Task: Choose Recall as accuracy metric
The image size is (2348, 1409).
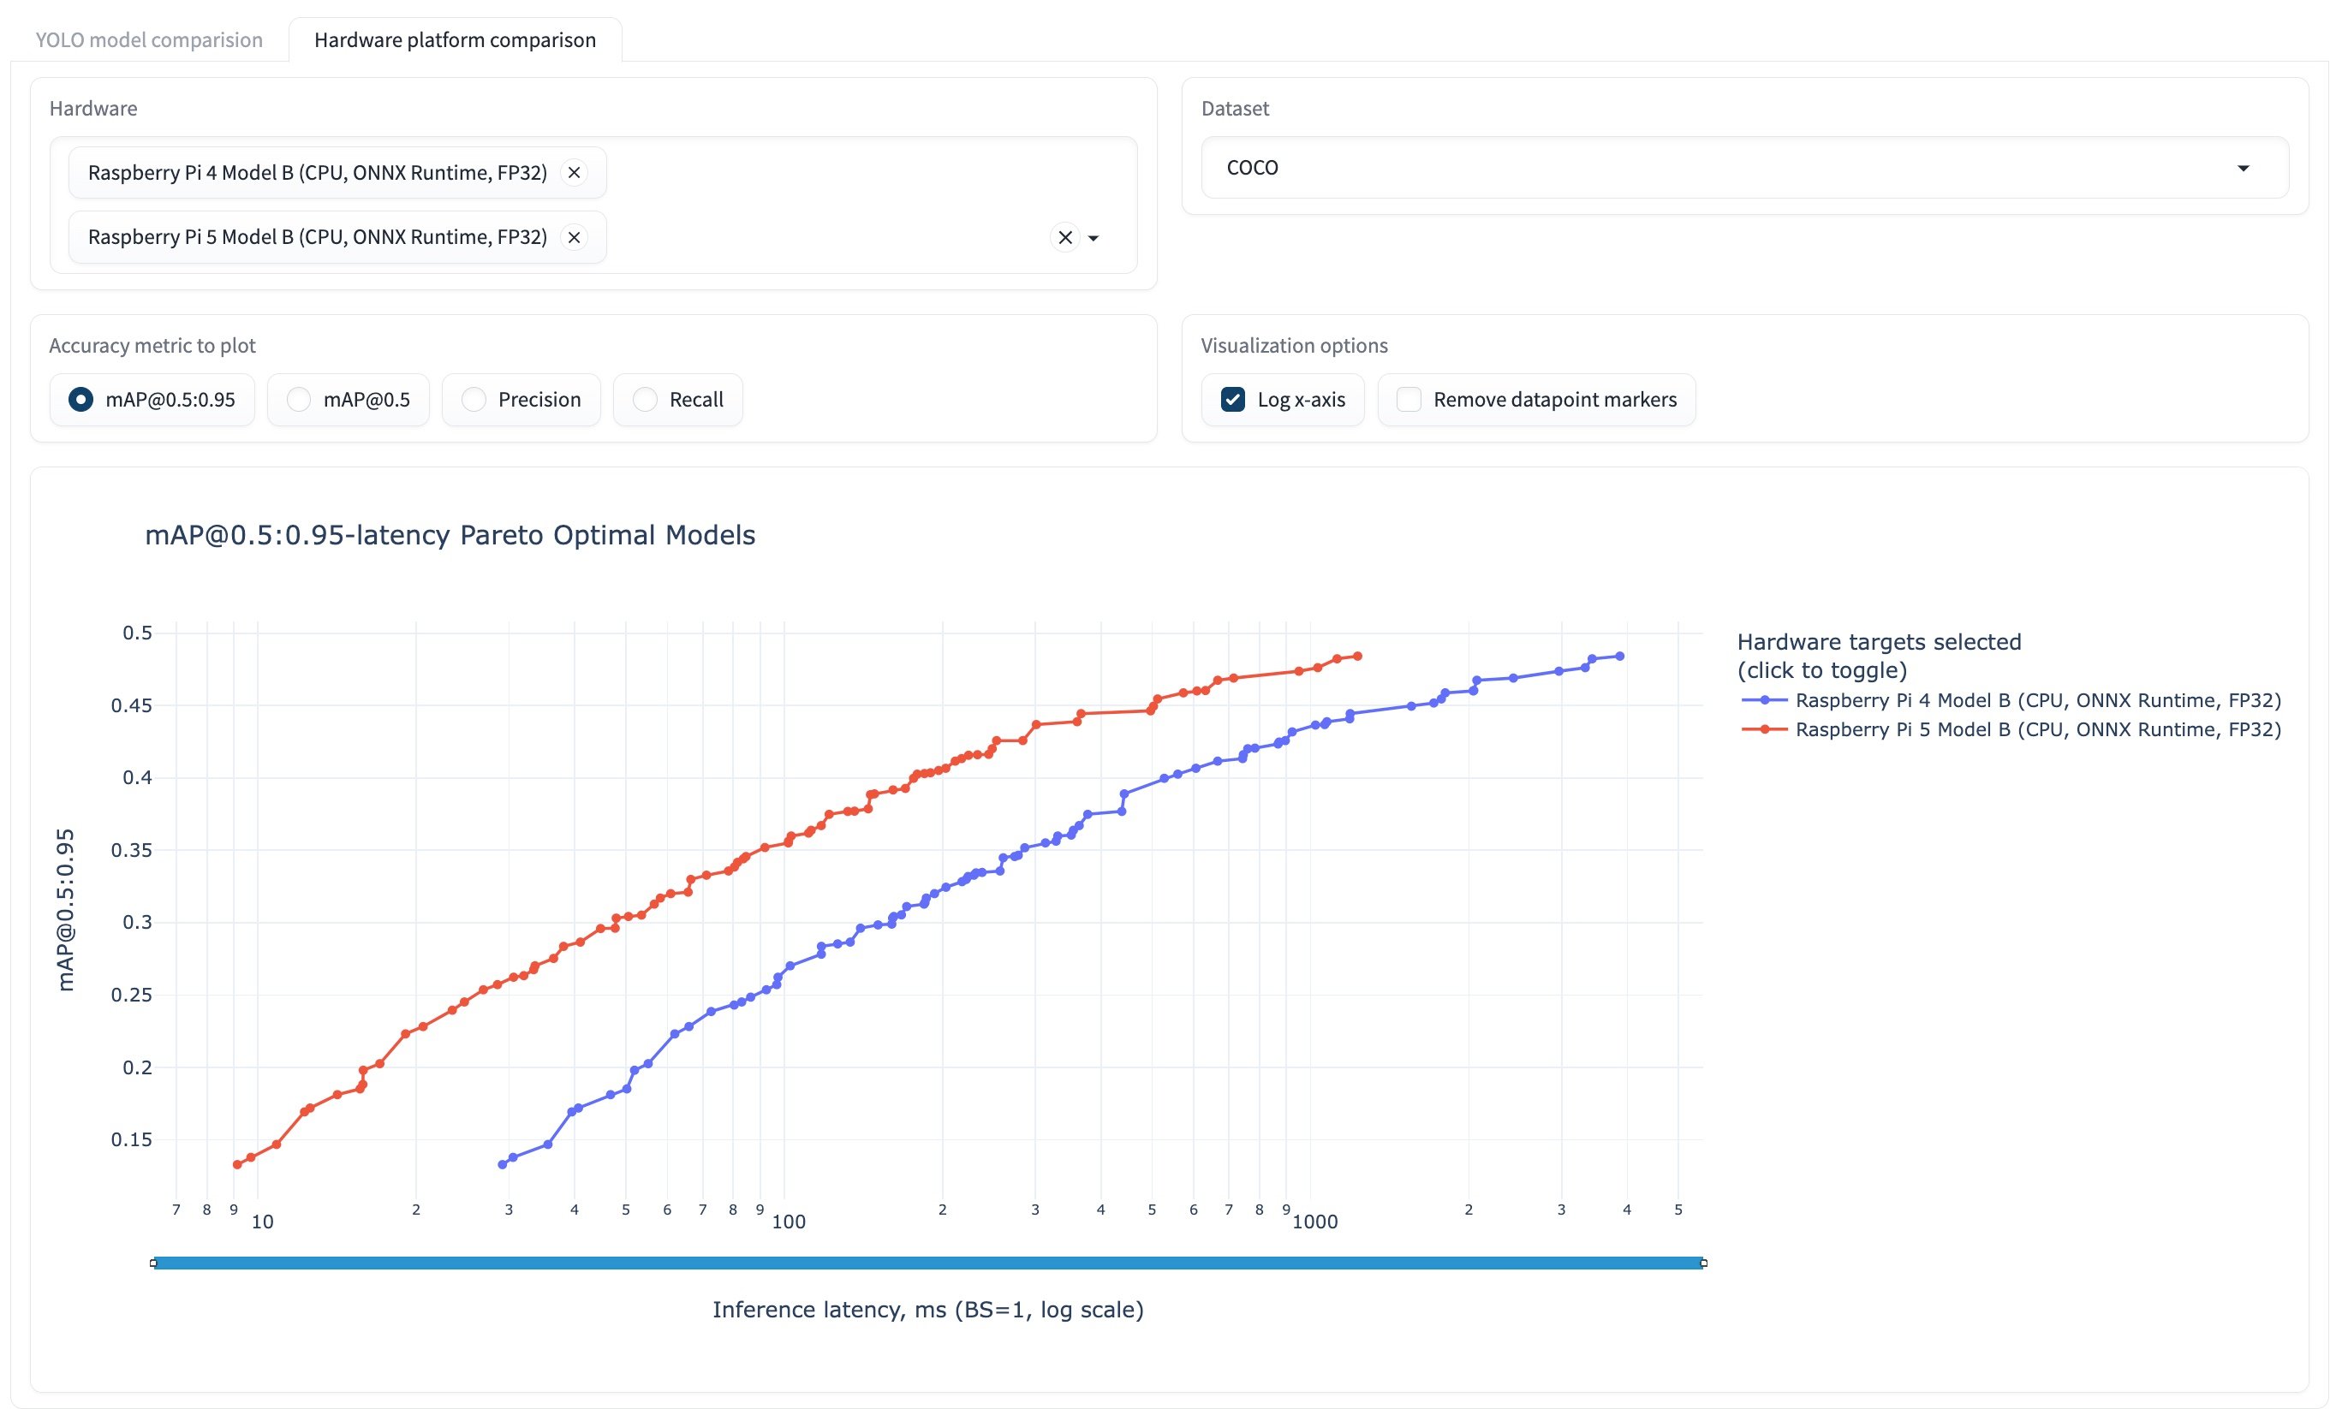Action: [678, 400]
